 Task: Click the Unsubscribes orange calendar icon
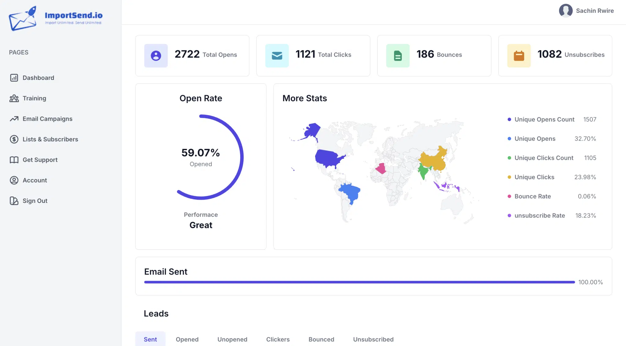tap(519, 56)
